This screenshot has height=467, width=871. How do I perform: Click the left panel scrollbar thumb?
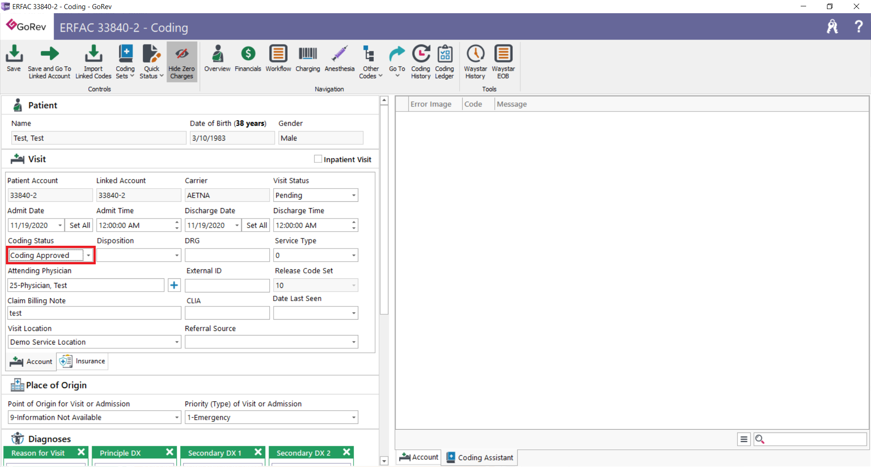(384, 209)
